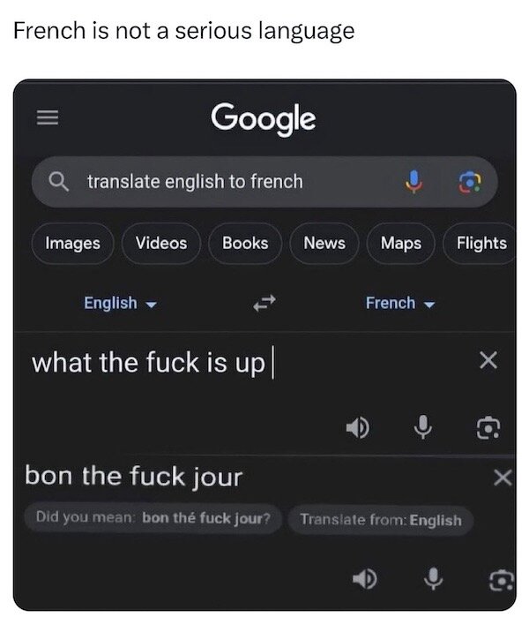Select the News filter chip
The width and height of the screenshot is (529, 625).
tap(324, 244)
